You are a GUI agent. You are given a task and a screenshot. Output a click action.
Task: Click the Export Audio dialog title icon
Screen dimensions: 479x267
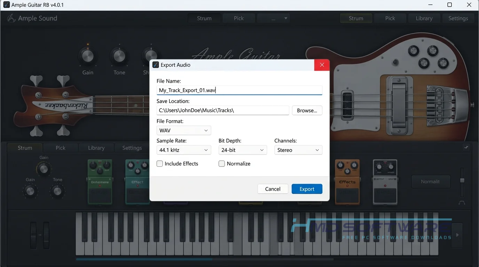point(156,65)
